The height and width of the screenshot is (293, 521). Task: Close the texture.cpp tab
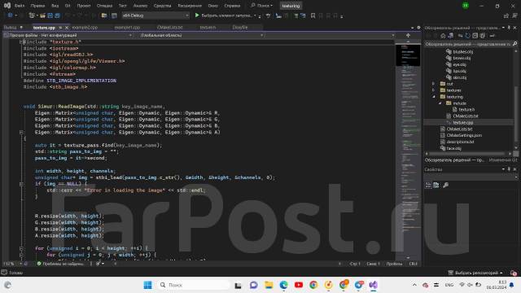(67, 28)
